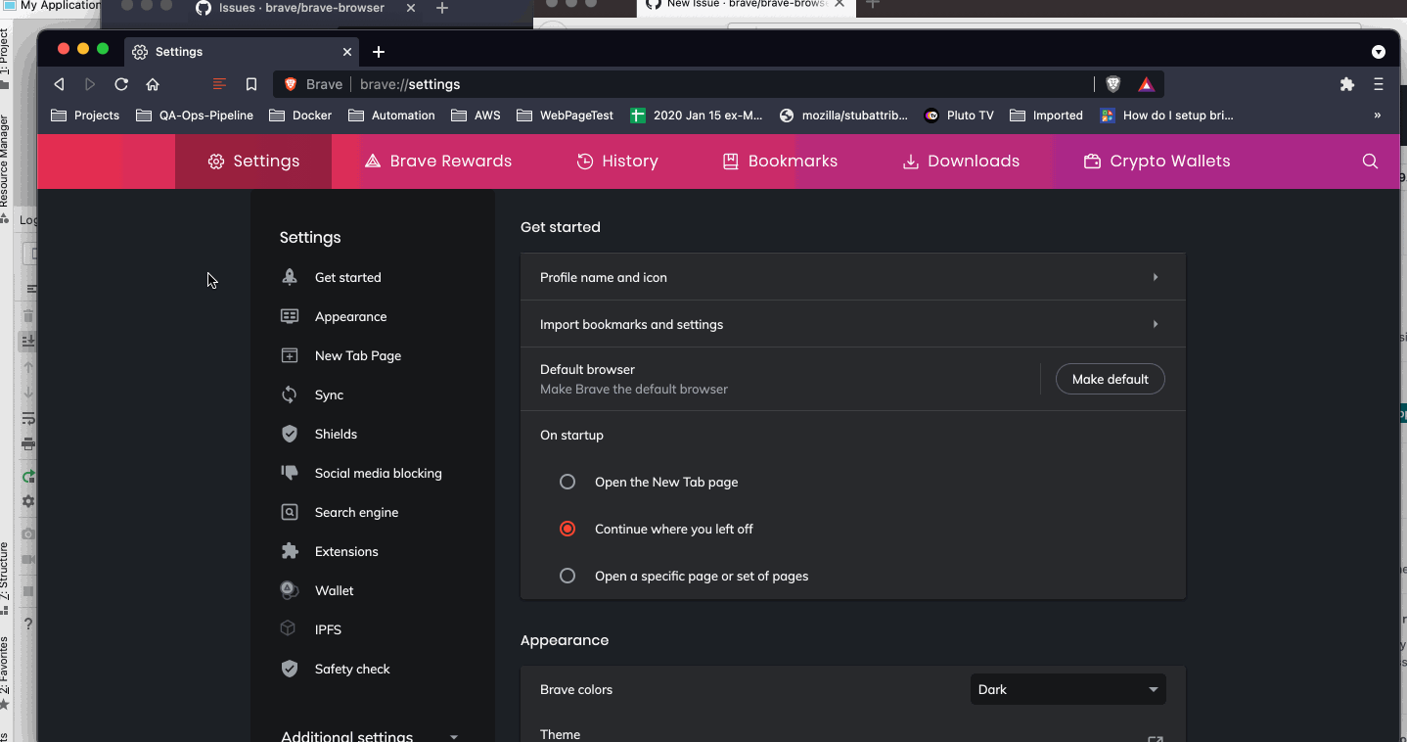The image size is (1407, 742).
Task: Expand Profile name and icon row
Action: 852,277
